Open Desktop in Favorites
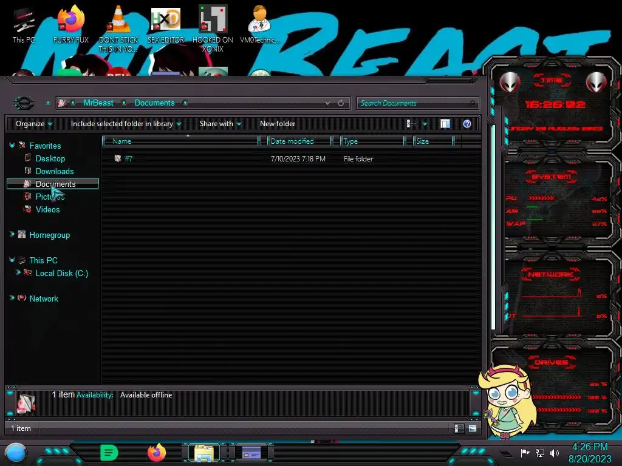The image size is (622, 466). [50, 158]
